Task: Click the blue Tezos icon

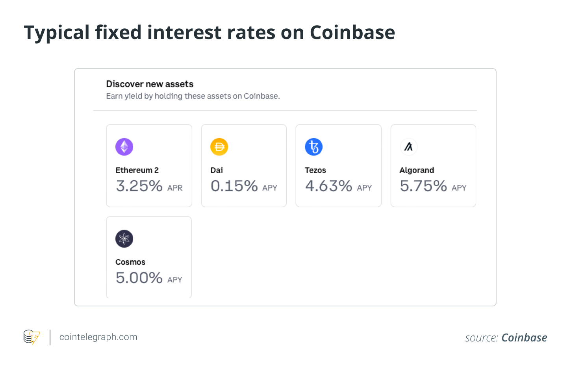Action: pyautogui.click(x=314, y=147)
